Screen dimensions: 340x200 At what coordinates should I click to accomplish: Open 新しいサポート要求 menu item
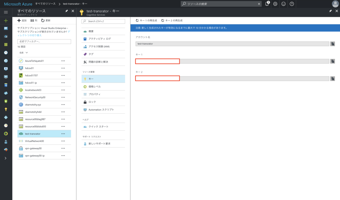[x=103, y=144]
